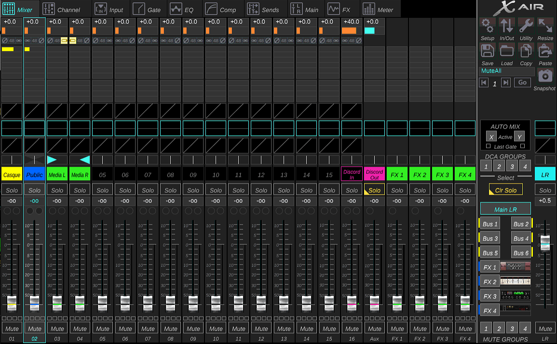The height and width of the screenshot is (344, 557).
Task: Open the Main tab
Action: click(304, 9)
